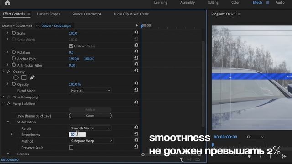
Task: Open Result Smooth Motion dropdown
Action: [x=90, y=128]
